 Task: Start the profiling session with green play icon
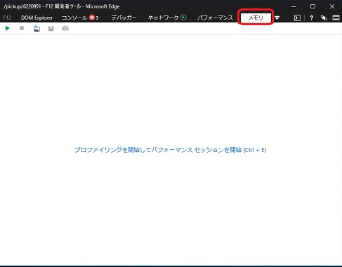pos(8,28)
